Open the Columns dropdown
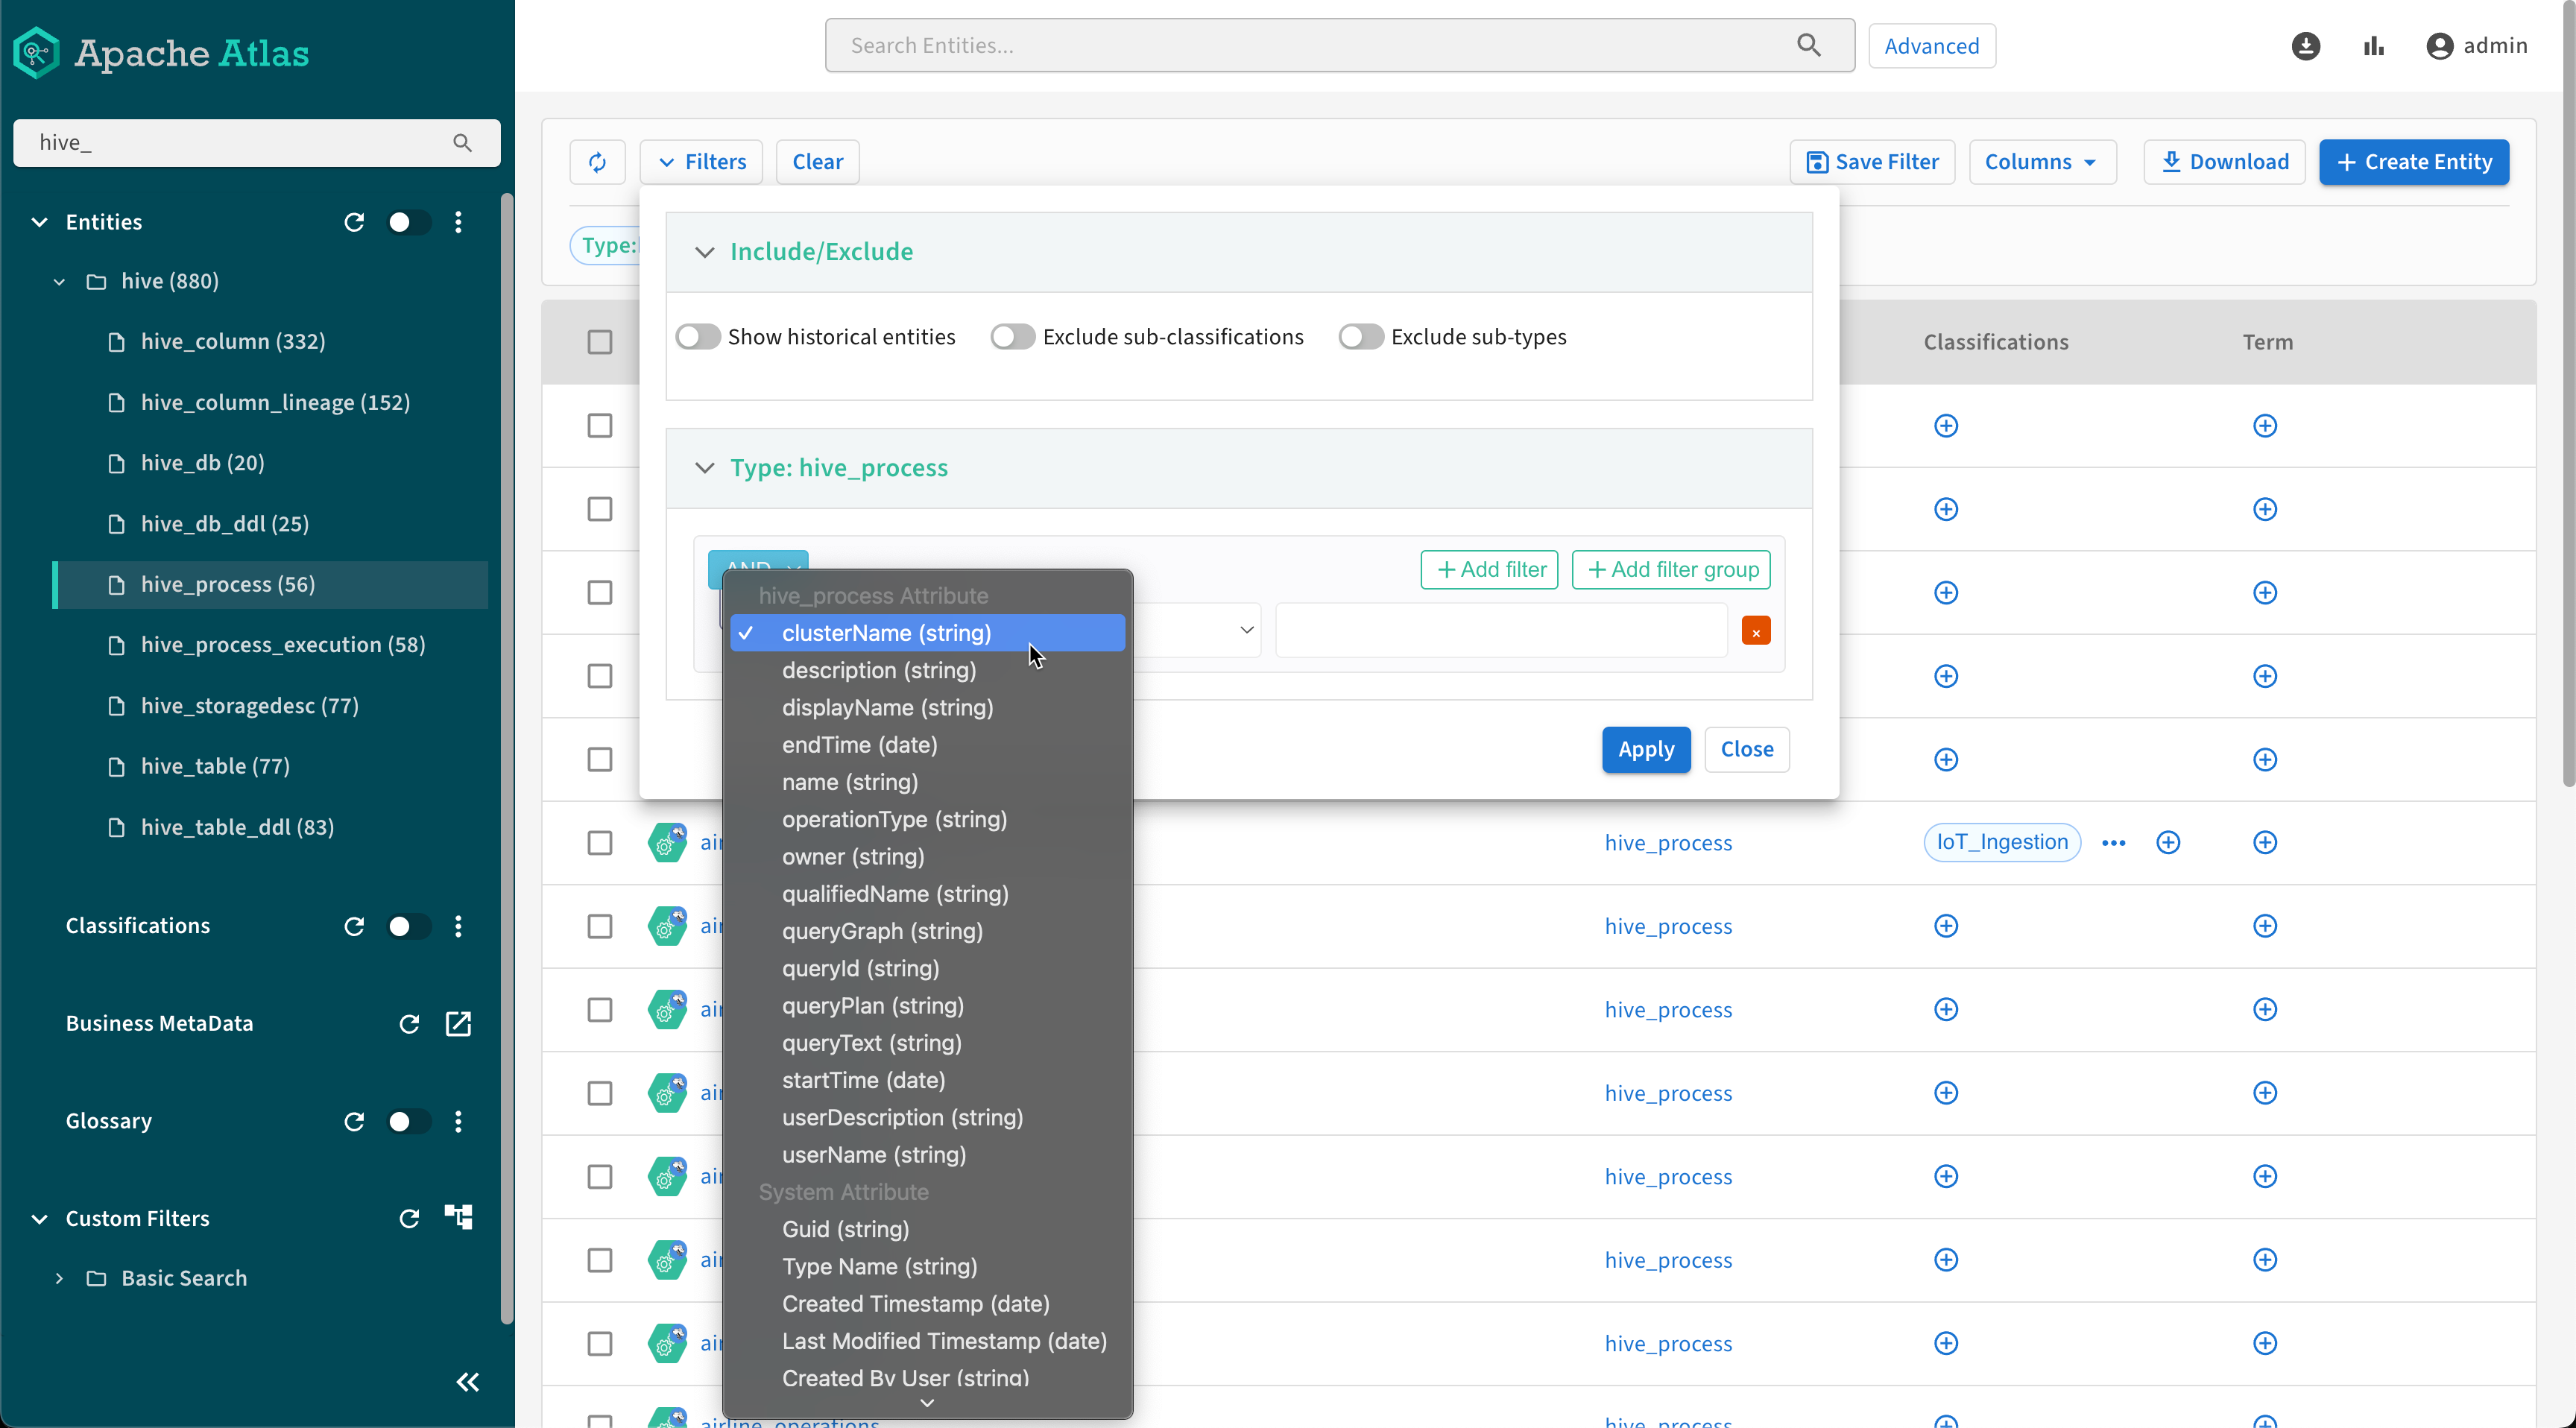The image size is (2576, 1428). click(2041, 162)
